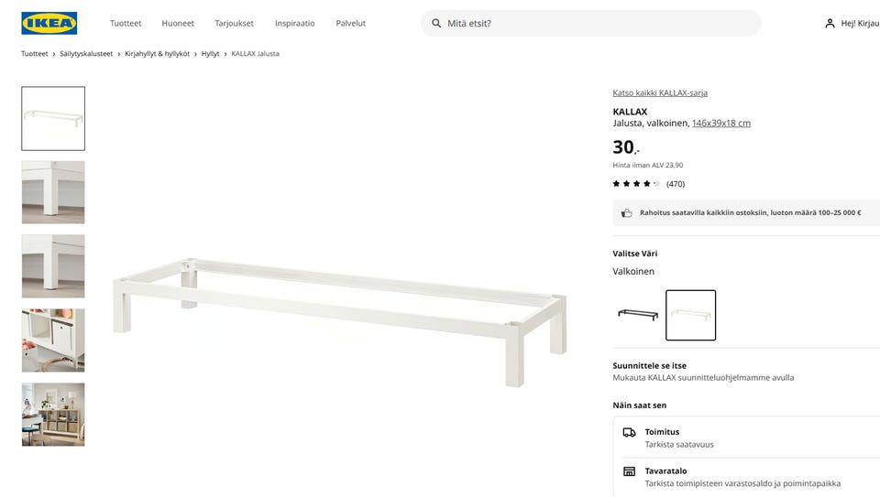The image size is (880, 497).
Task: Click the financing hand icon
Action: coord(627,212)
